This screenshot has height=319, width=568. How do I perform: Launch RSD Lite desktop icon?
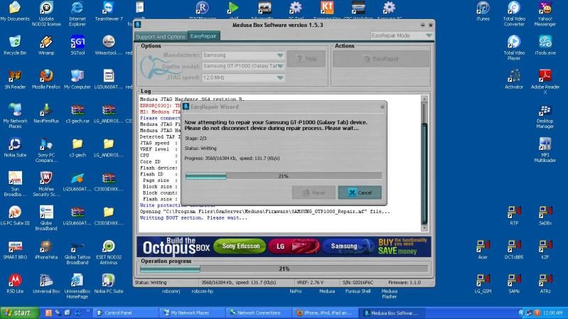15,283
